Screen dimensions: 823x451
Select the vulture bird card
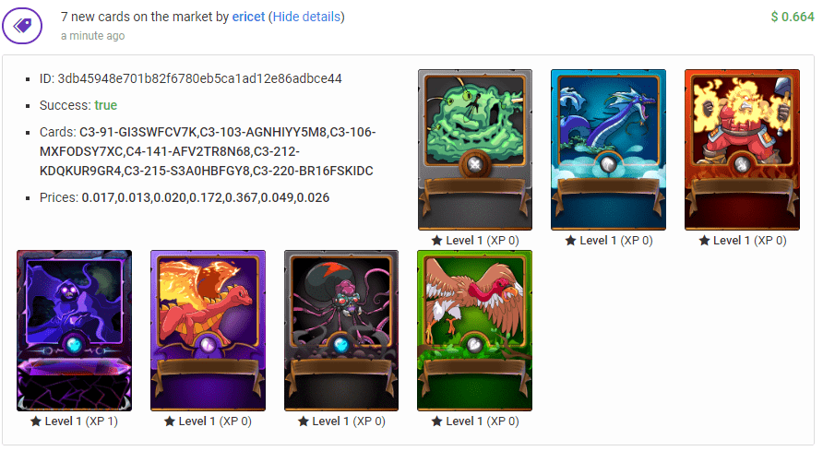pyautogui.click(x=474, y=330)
